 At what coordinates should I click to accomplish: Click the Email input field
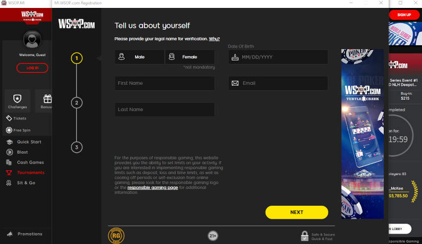278,83
